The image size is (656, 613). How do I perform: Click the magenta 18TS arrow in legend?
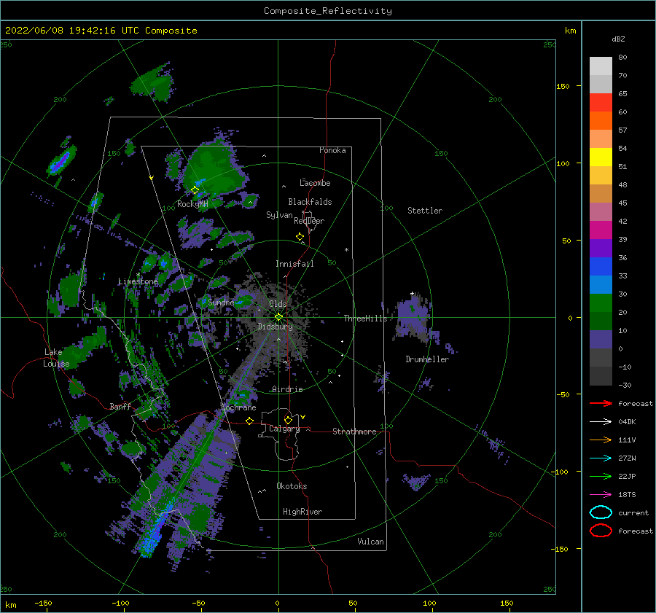coord(601,495)
